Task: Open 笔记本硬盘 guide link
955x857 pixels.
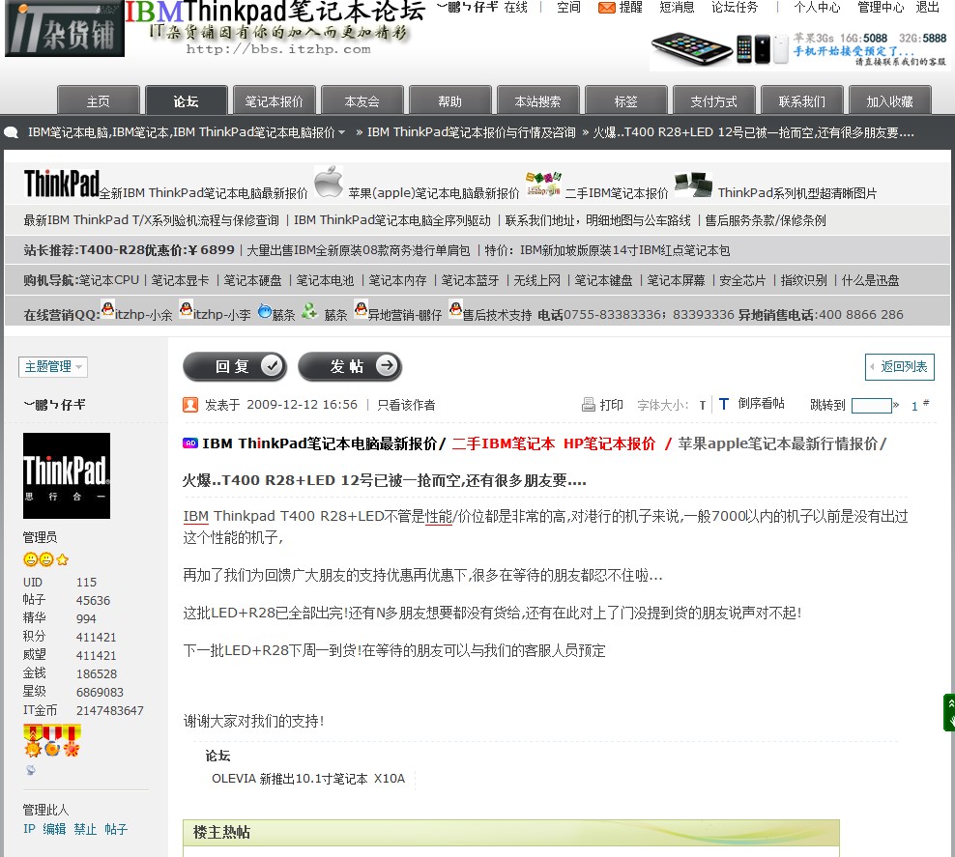Action: pyautogui.click(x=252, y=280)
